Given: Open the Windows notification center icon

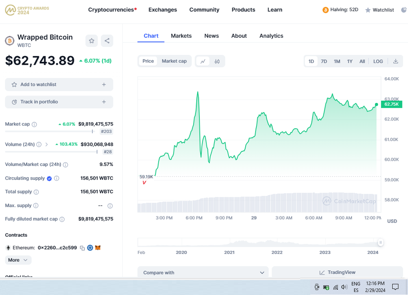Looking at the screenshot, I should (395, 287).
